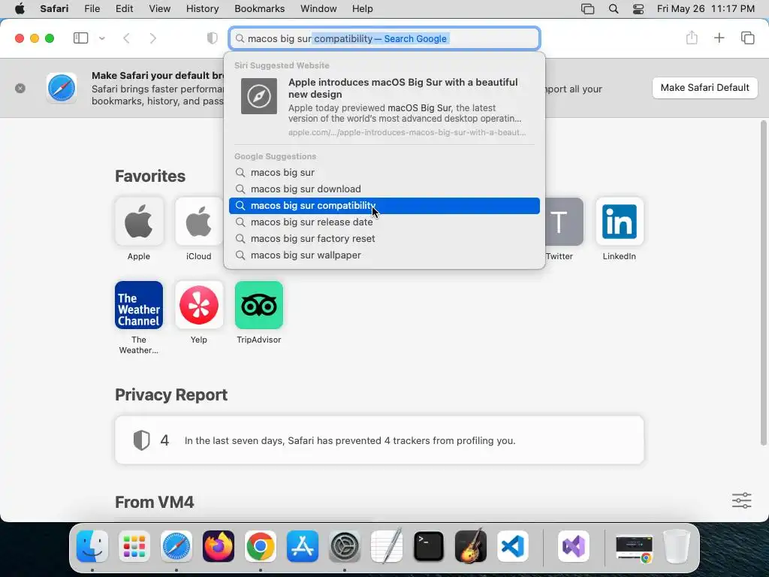Image resolution: width=769 pixels, height=577 pixels.
Task: Open the View menu
Action: point(159,9)
